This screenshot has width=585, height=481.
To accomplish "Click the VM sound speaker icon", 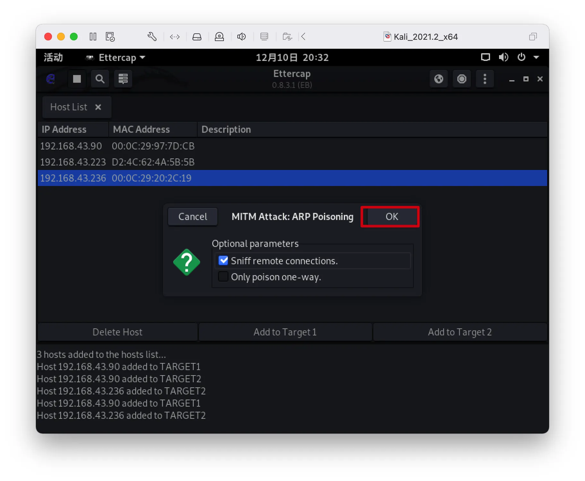I will tap(242, 37).
